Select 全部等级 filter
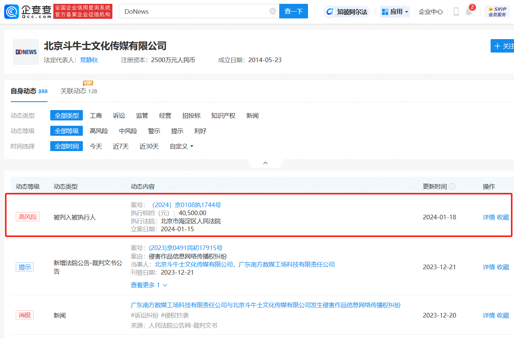Screen dimensions: 514x339 [x=66, y=131]
